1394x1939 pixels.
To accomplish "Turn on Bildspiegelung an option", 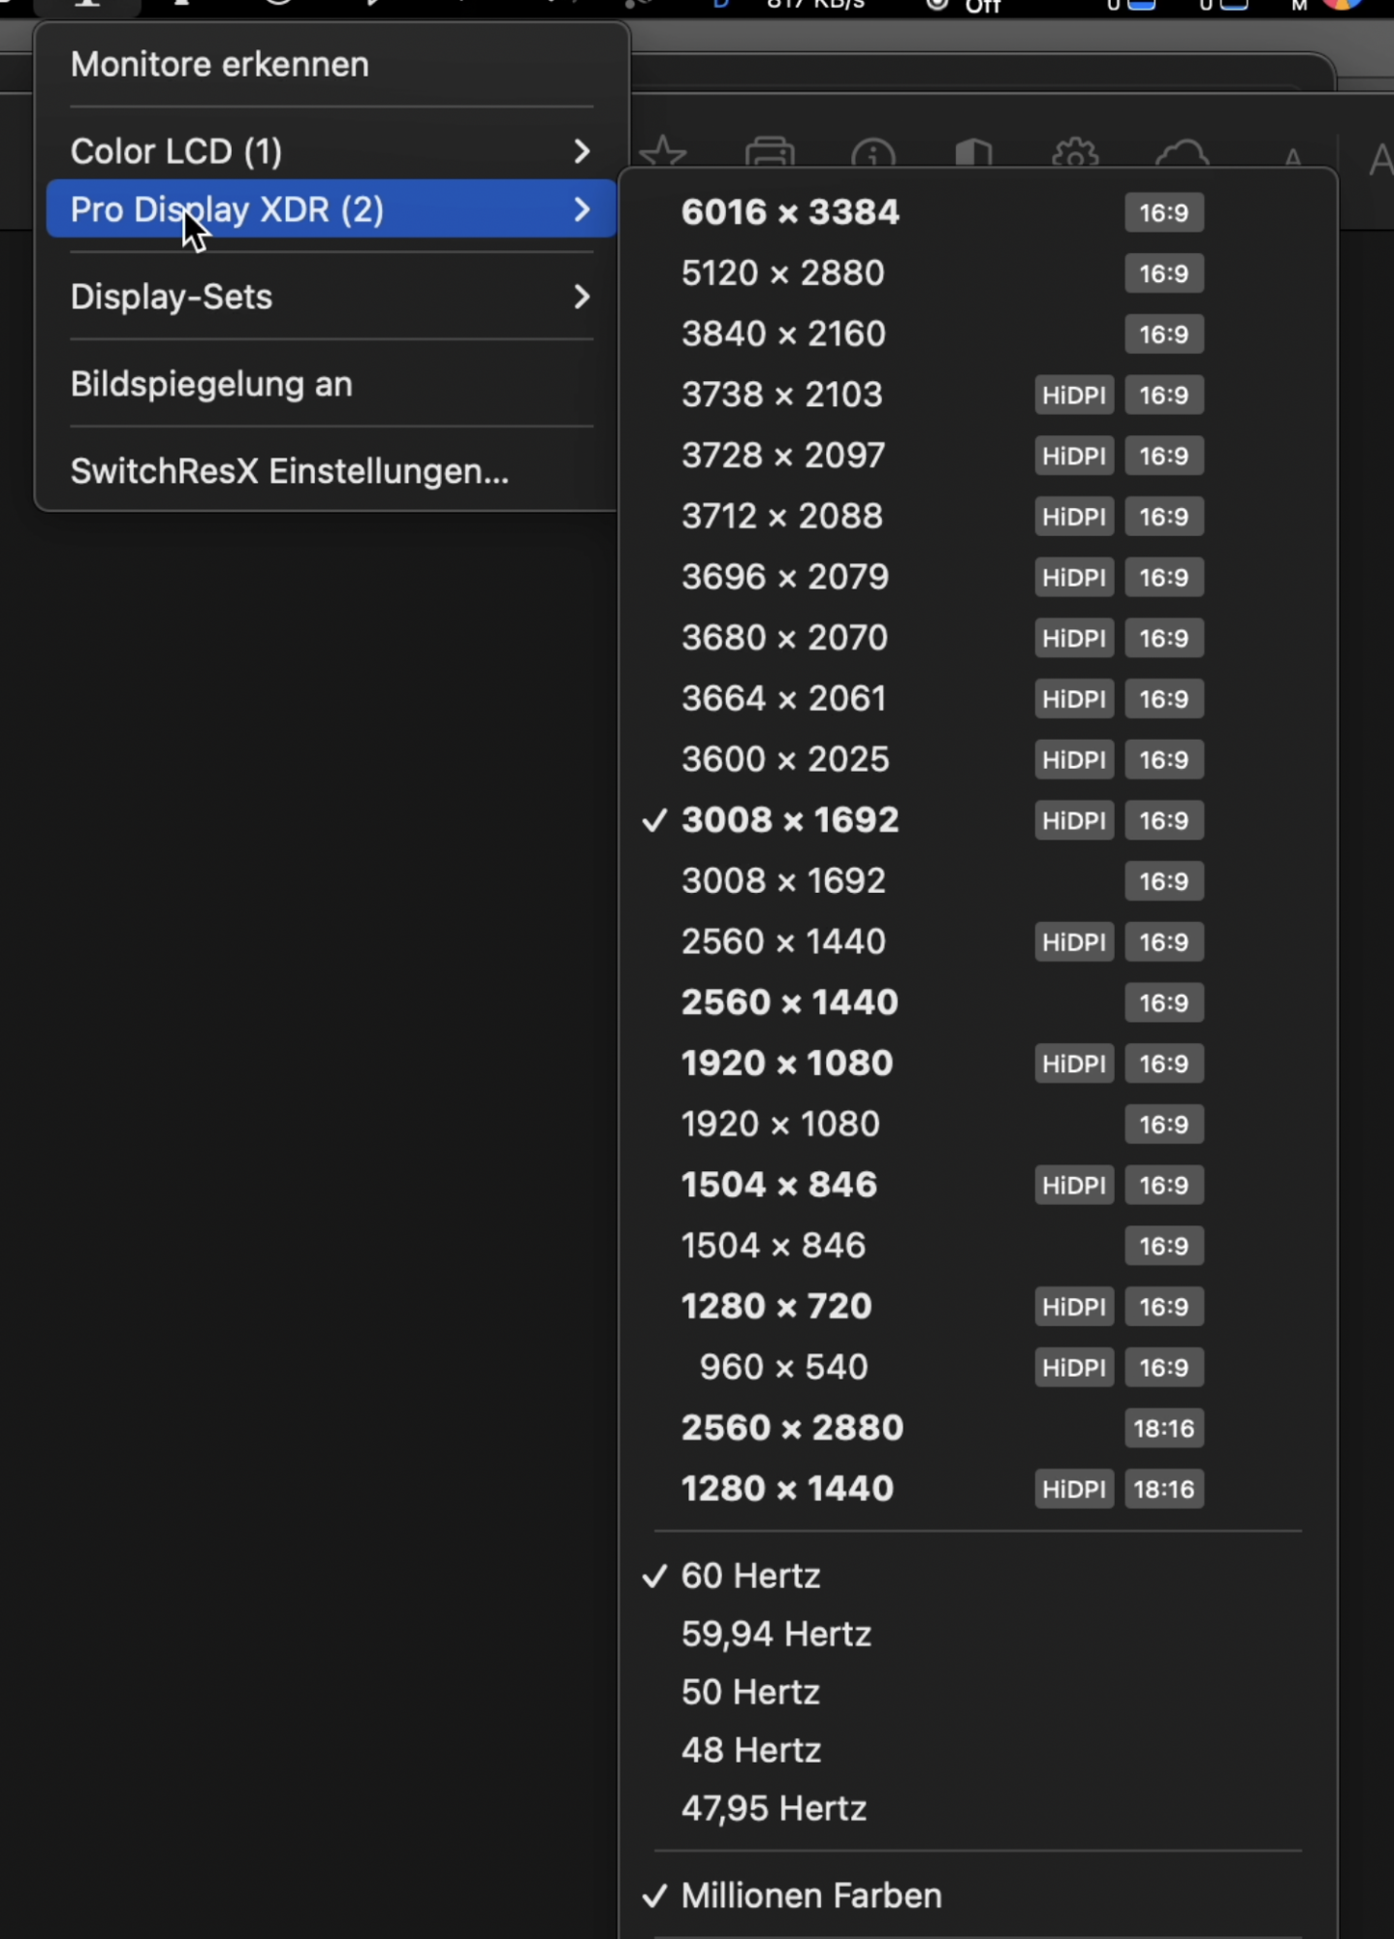I will point(332,384).
